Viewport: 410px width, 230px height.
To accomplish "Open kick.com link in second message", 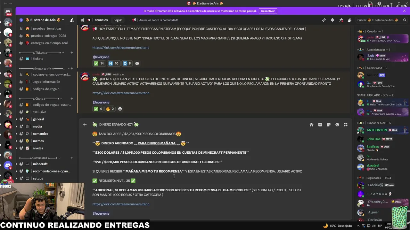I will point(121,93).
